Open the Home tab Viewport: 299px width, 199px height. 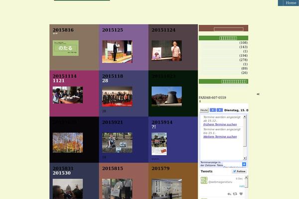(291, 3)
